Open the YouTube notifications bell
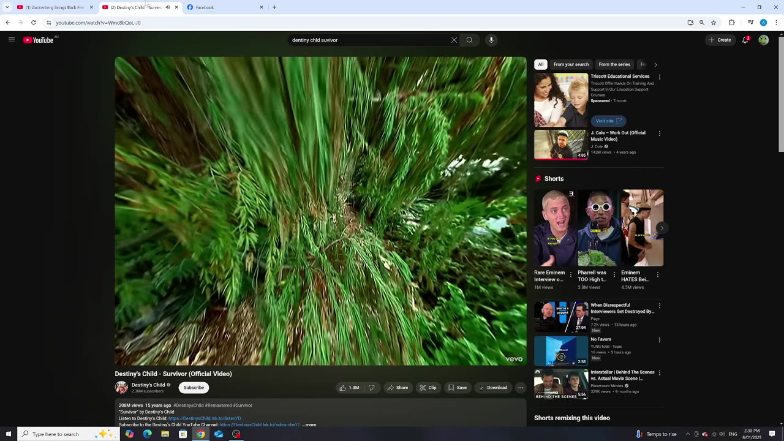Image resolution: width=784 pixels, height=441 pixels. pos(745,40)
